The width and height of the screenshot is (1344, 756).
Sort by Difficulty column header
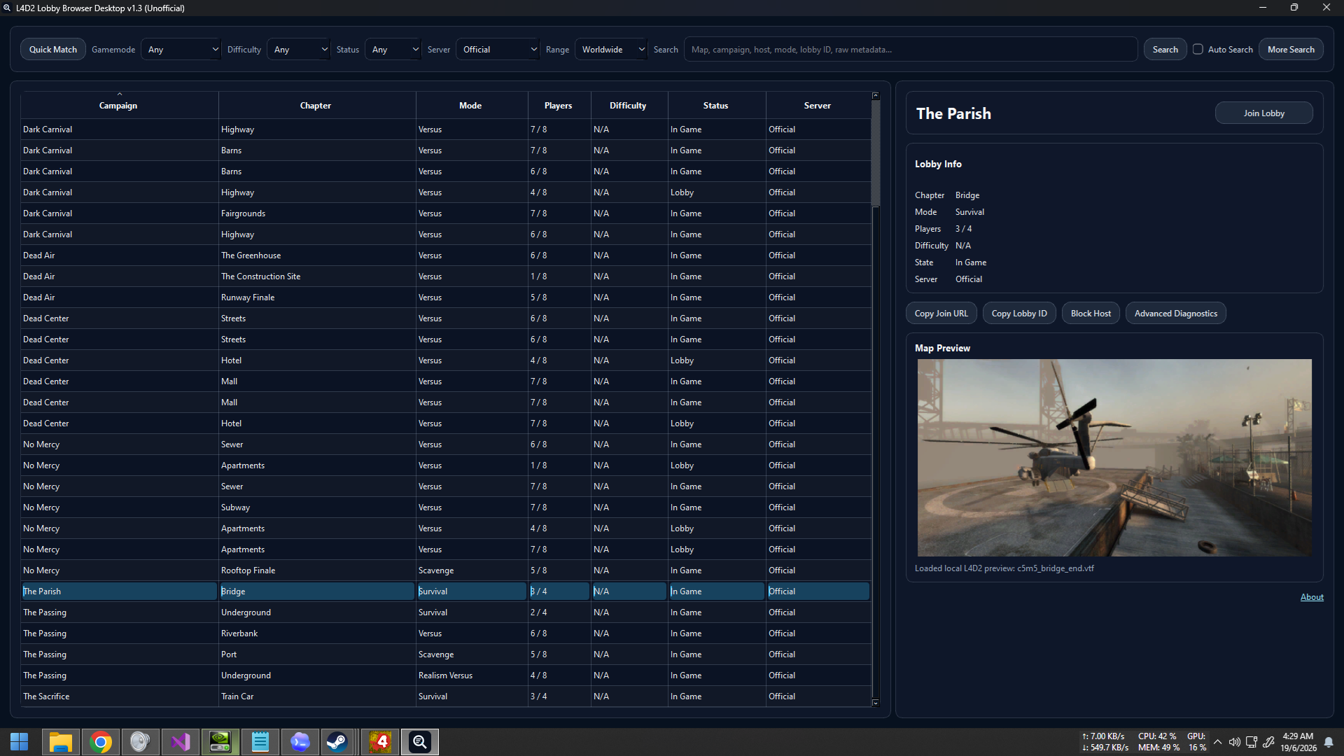pyautogui.click(x=629, y=105)
